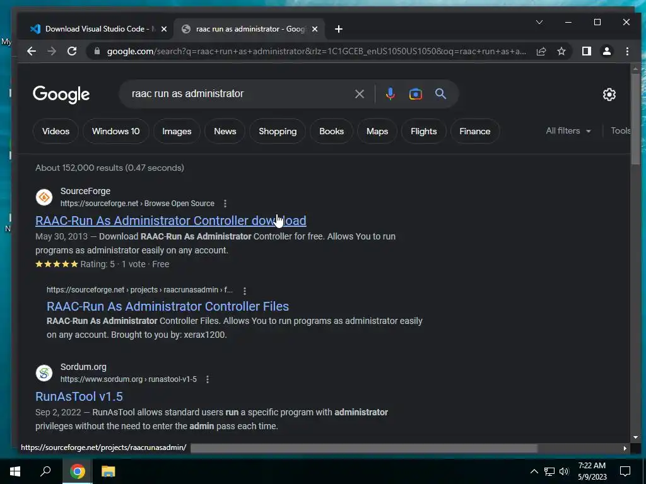This screenshot has width=646, height=484.
Task: Open Chrome side panel
Action: point(586,52)
